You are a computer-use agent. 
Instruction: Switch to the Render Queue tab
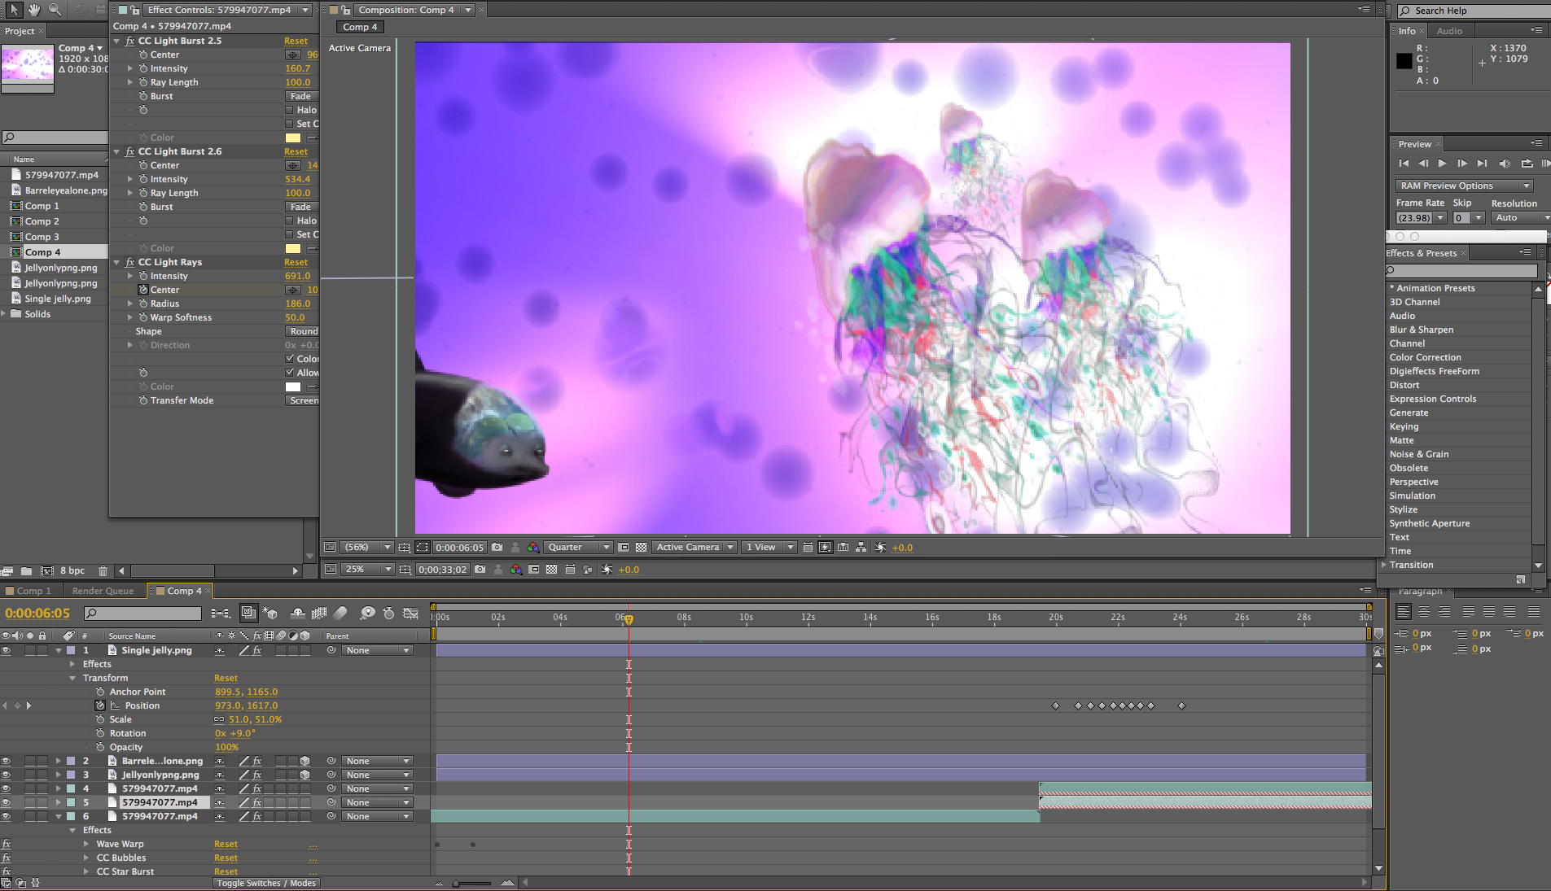(x=103, y=591)
